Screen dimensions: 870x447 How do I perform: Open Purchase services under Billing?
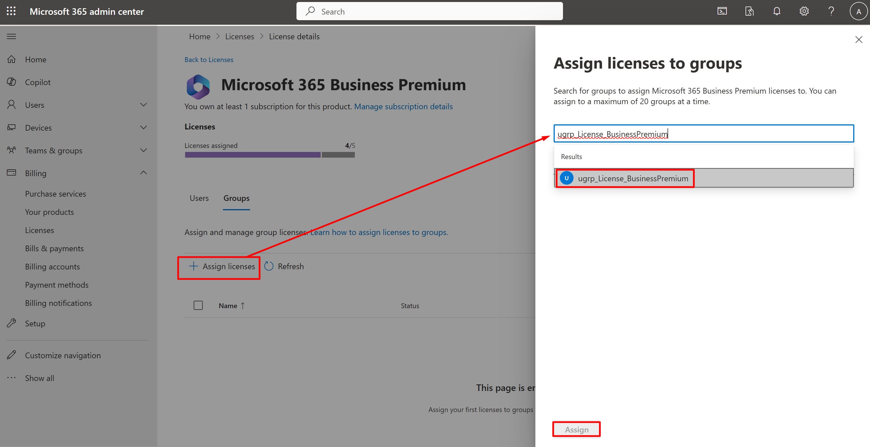55,194
